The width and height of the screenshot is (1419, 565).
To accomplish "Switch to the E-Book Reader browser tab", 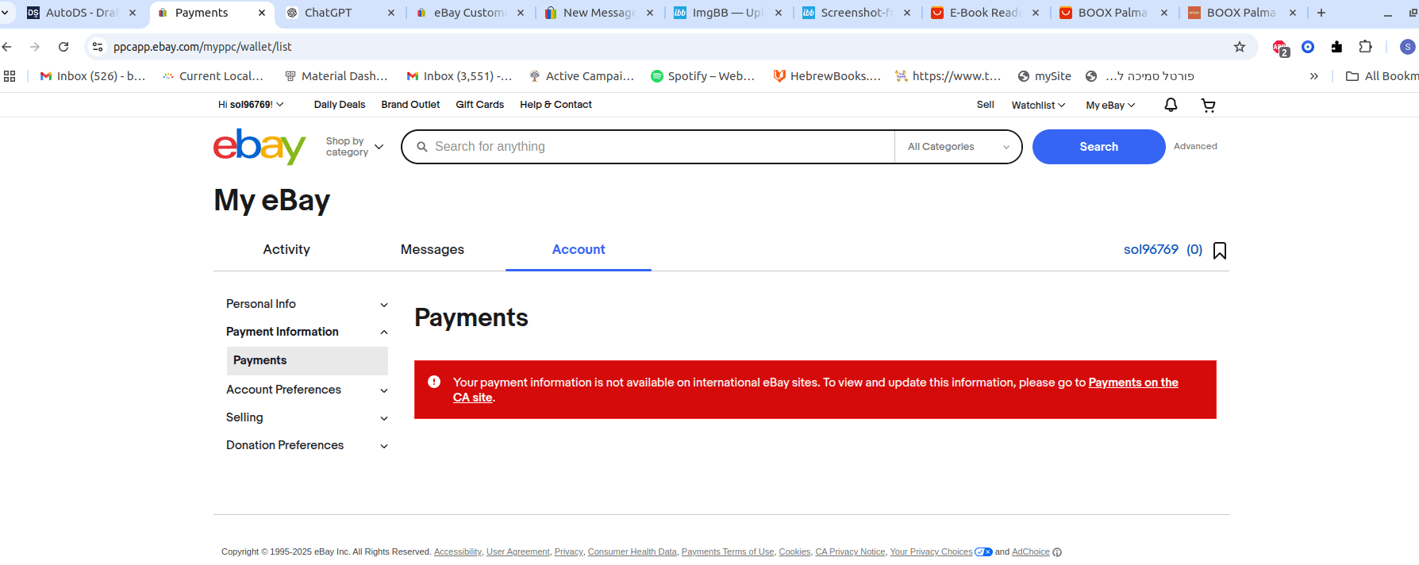I will (x=985, y=13).
